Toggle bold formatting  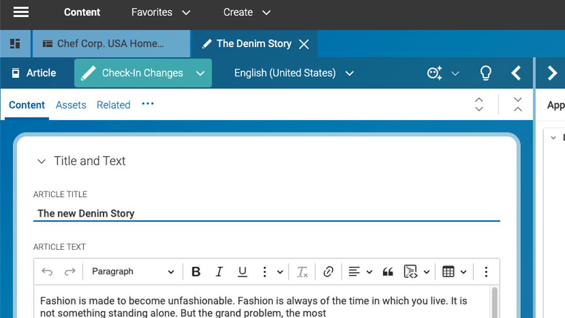pyautogui.click(x=195, y=271)
